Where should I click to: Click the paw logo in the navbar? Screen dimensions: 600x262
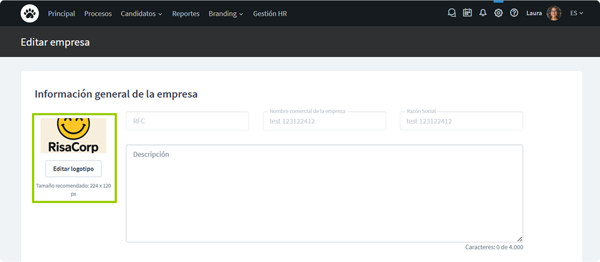pyautogui.click(x=30, y=13)
